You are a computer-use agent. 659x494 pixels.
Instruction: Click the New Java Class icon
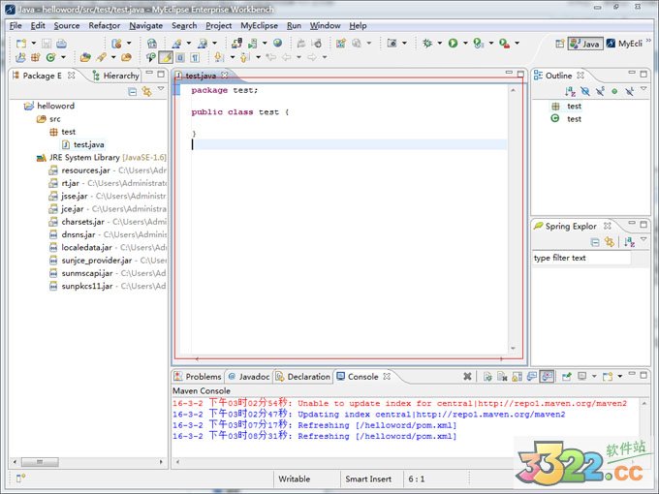pyautogui.click(x=50, y=57)
